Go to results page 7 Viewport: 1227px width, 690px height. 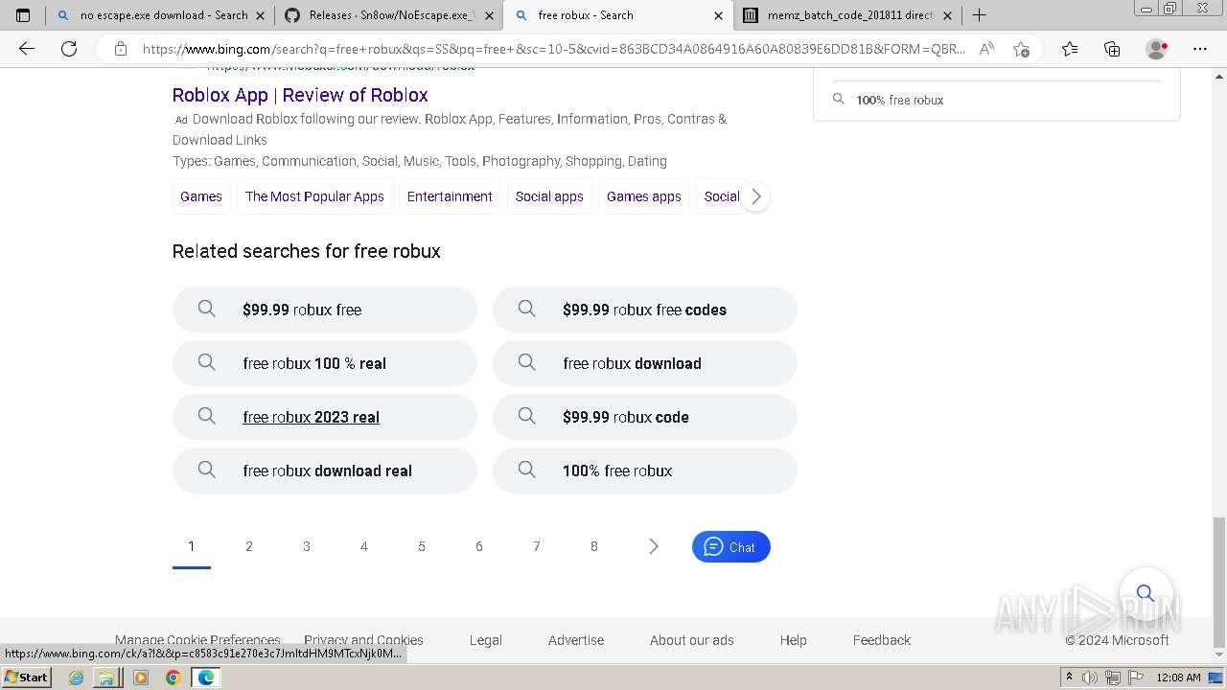click(537, 546)
